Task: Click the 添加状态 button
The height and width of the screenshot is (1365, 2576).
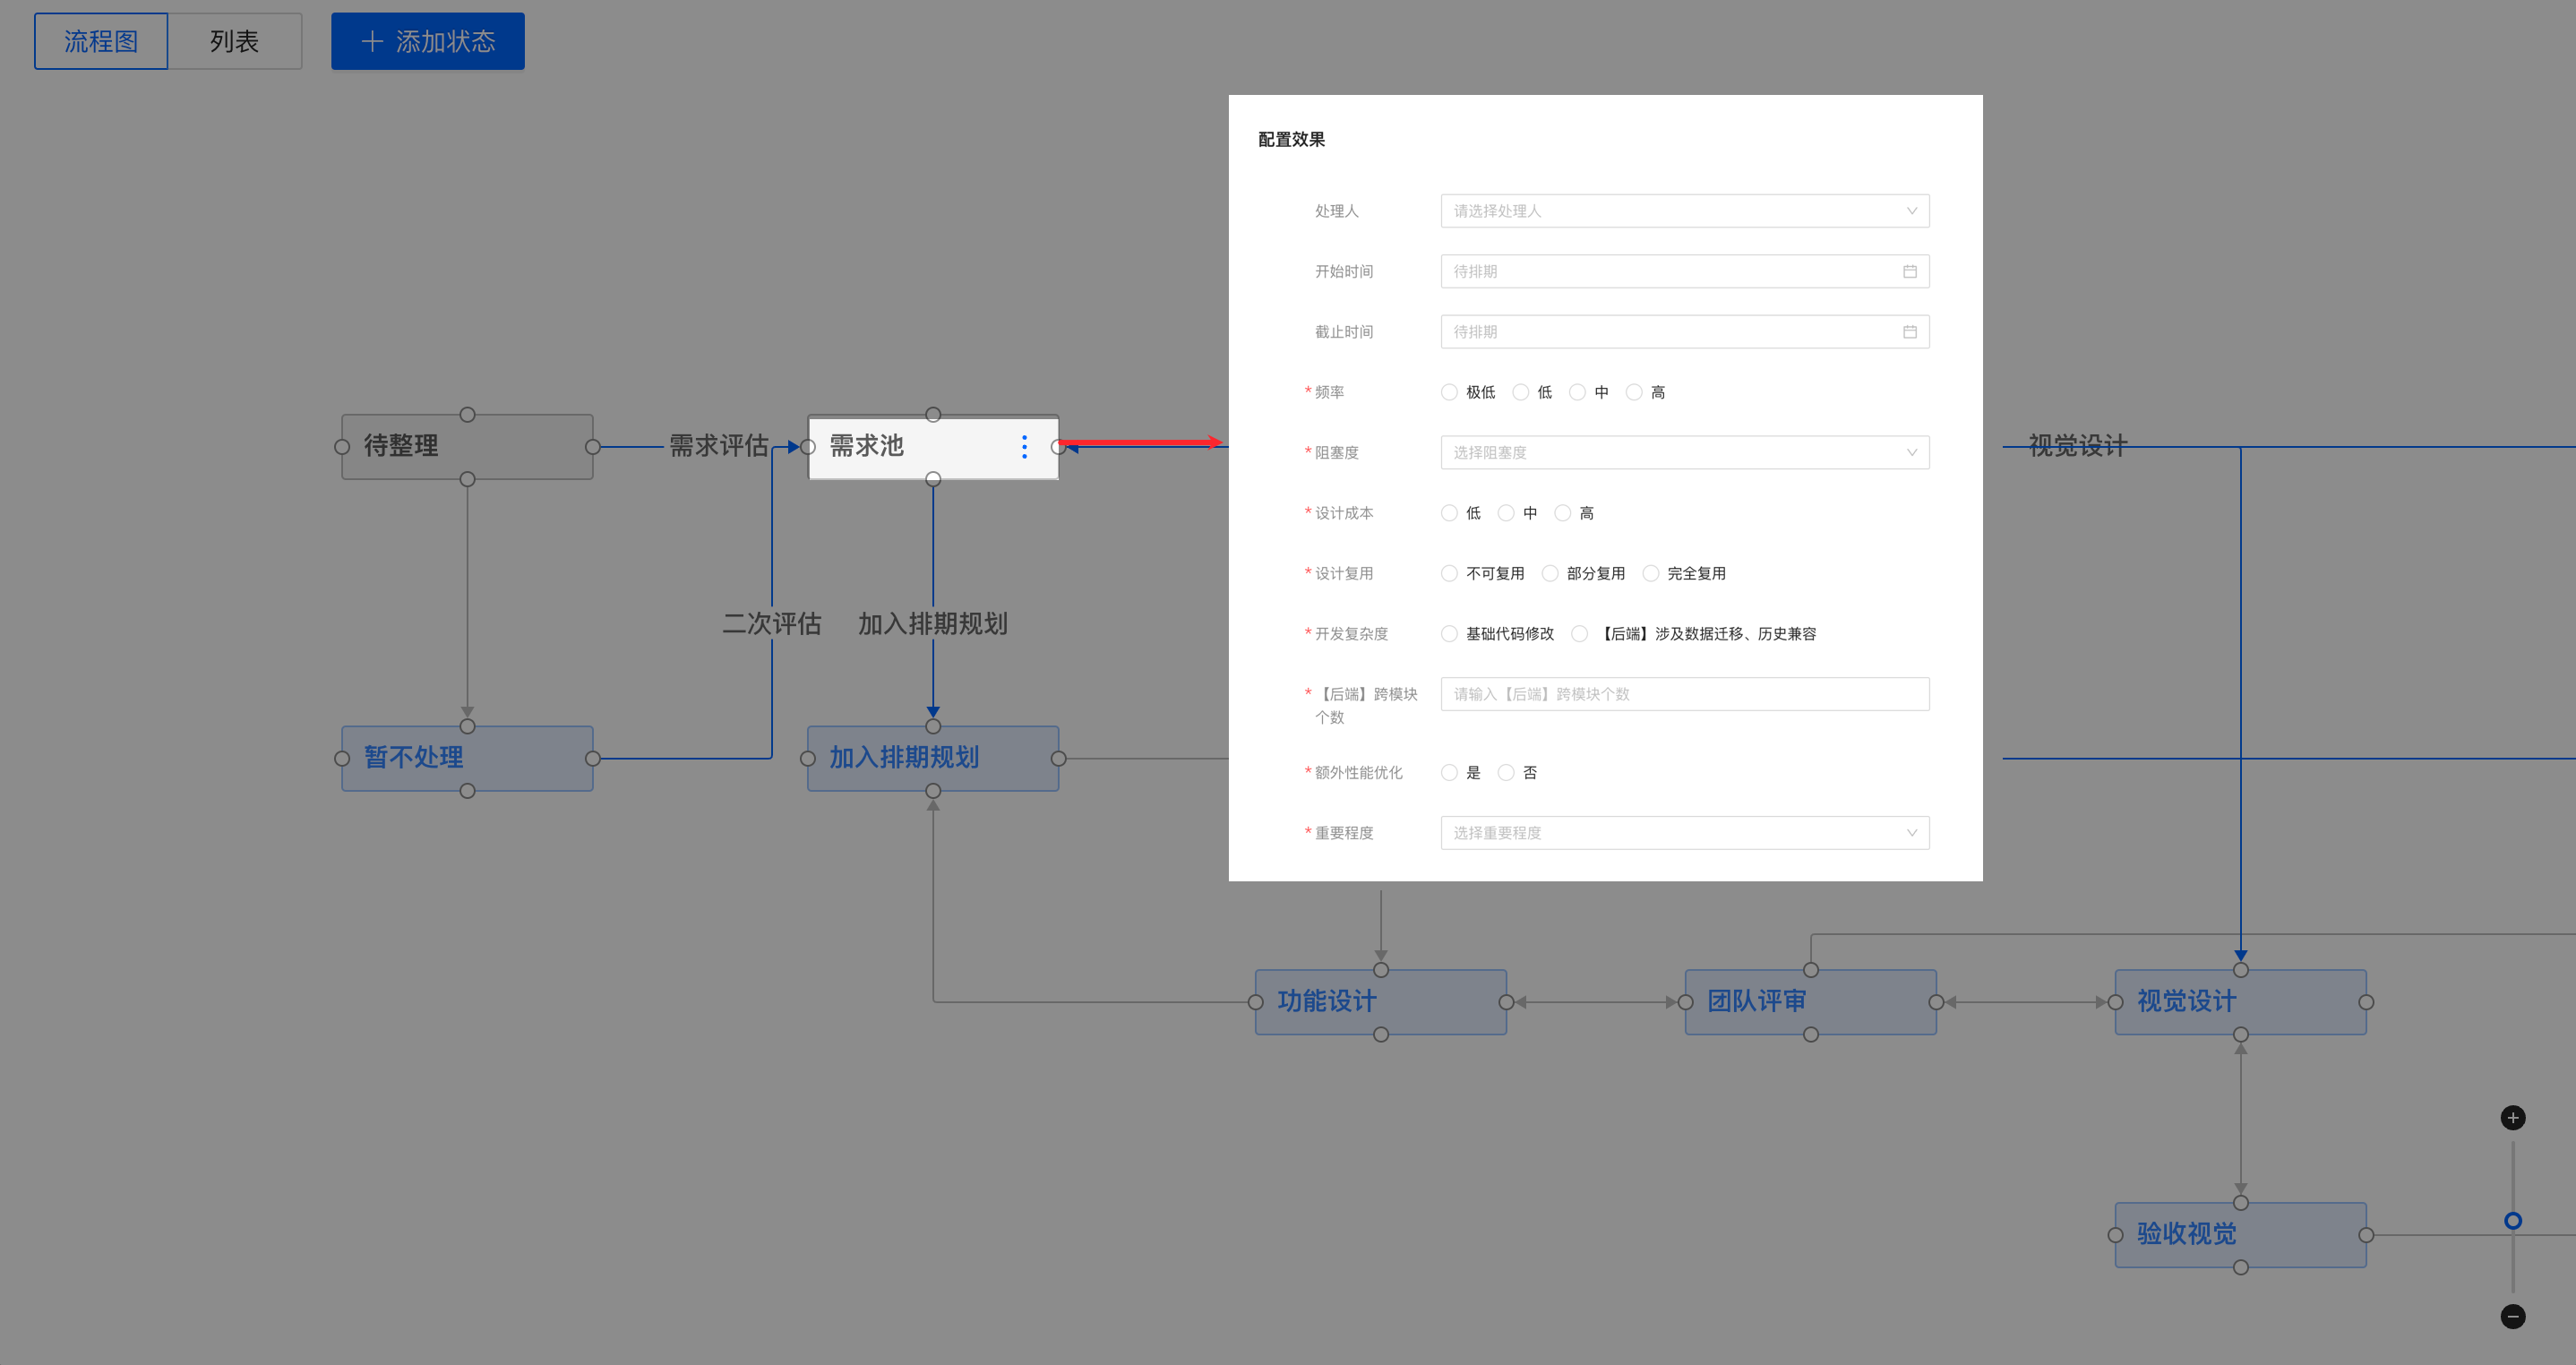Action: pyautogui.click(x=428, y=41)
